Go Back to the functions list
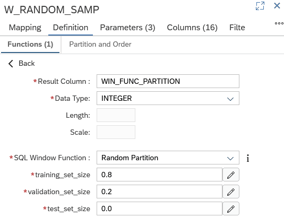Viewport: 284px width, 217px height. click(21, 64)
